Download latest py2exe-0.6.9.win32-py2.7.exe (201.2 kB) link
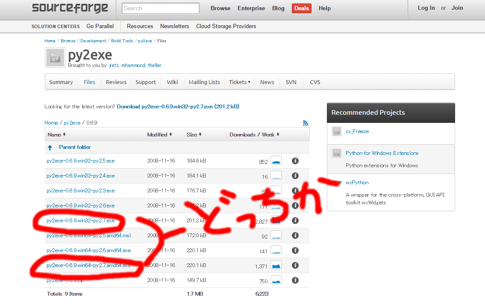 (178, 107)
